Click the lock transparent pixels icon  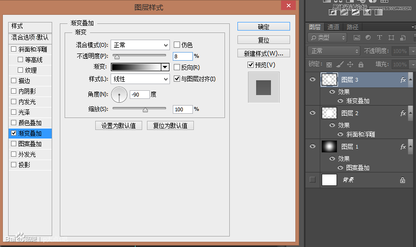coord(329,64)
